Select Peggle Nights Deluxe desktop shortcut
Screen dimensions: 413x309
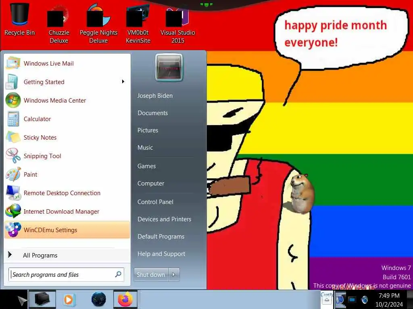[98, 24]
